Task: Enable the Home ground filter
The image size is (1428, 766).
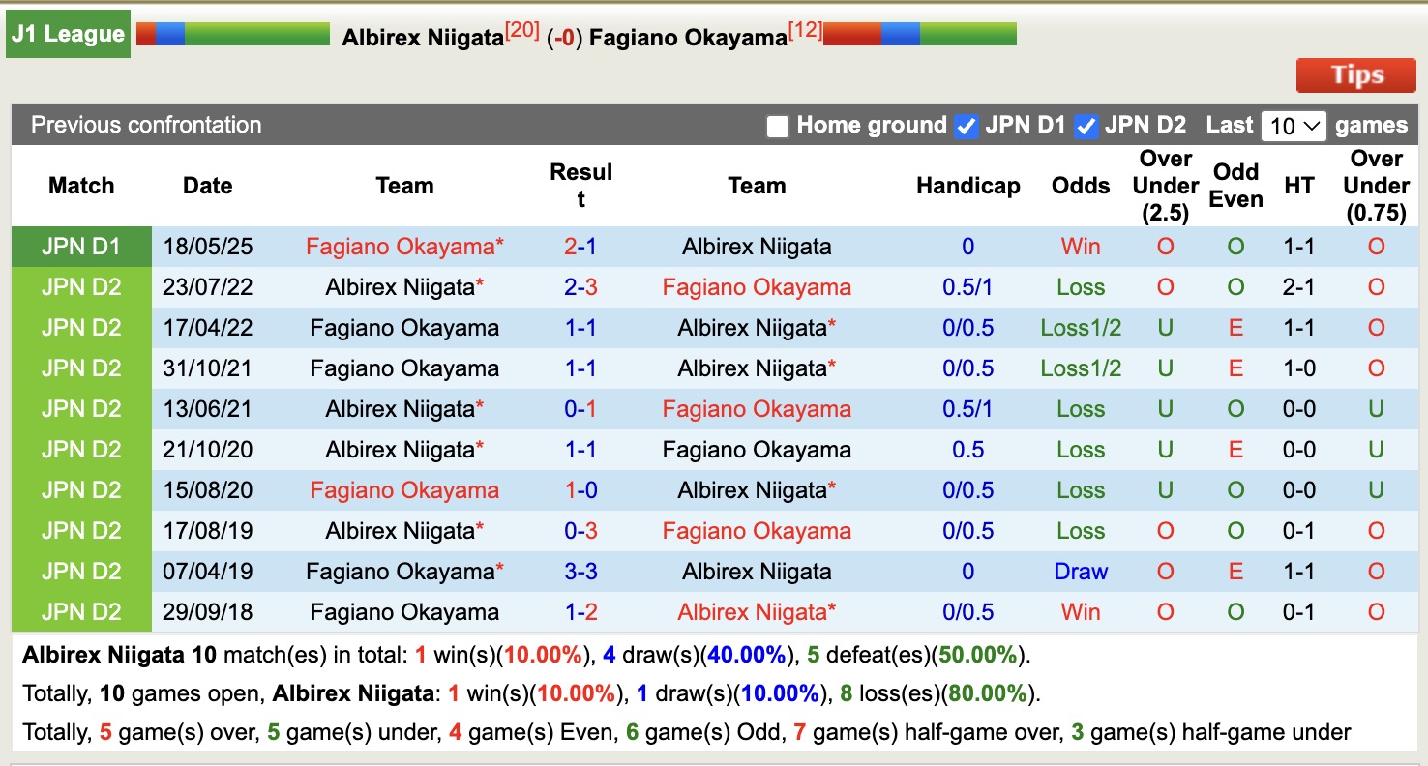Action: (777, 125)
